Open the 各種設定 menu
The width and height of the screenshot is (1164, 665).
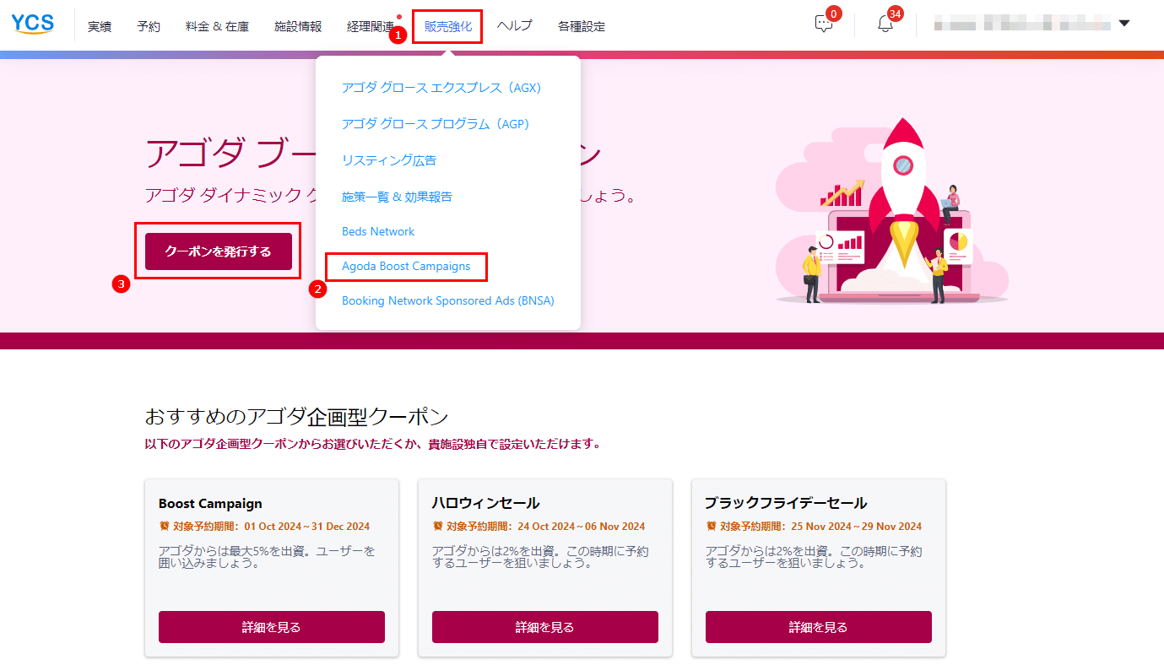[582, 26]
